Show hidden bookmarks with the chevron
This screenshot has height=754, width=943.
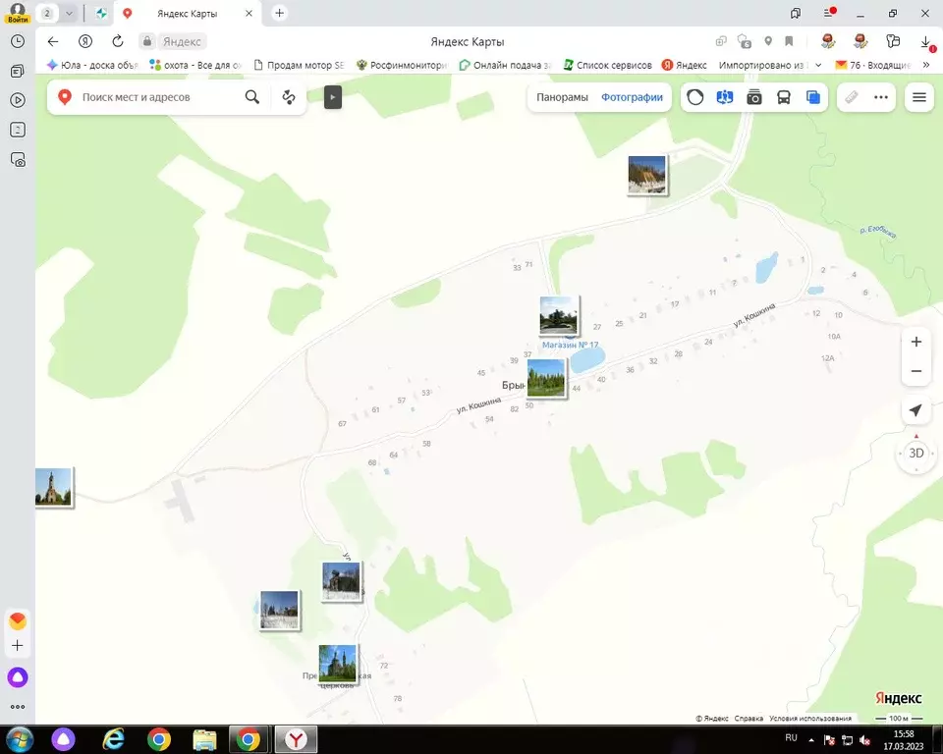tap(926, 65)
